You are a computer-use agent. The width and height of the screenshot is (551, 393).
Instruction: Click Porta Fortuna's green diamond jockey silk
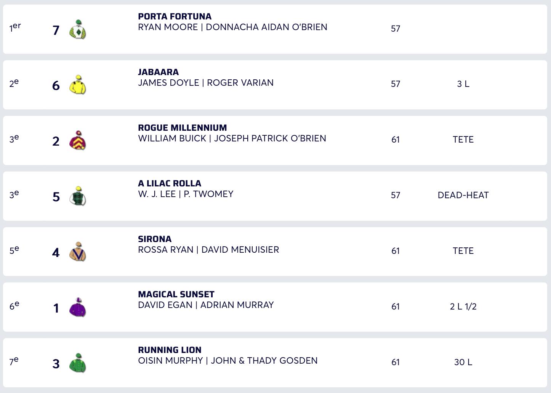pyautogui.click(x=78, y=29)
